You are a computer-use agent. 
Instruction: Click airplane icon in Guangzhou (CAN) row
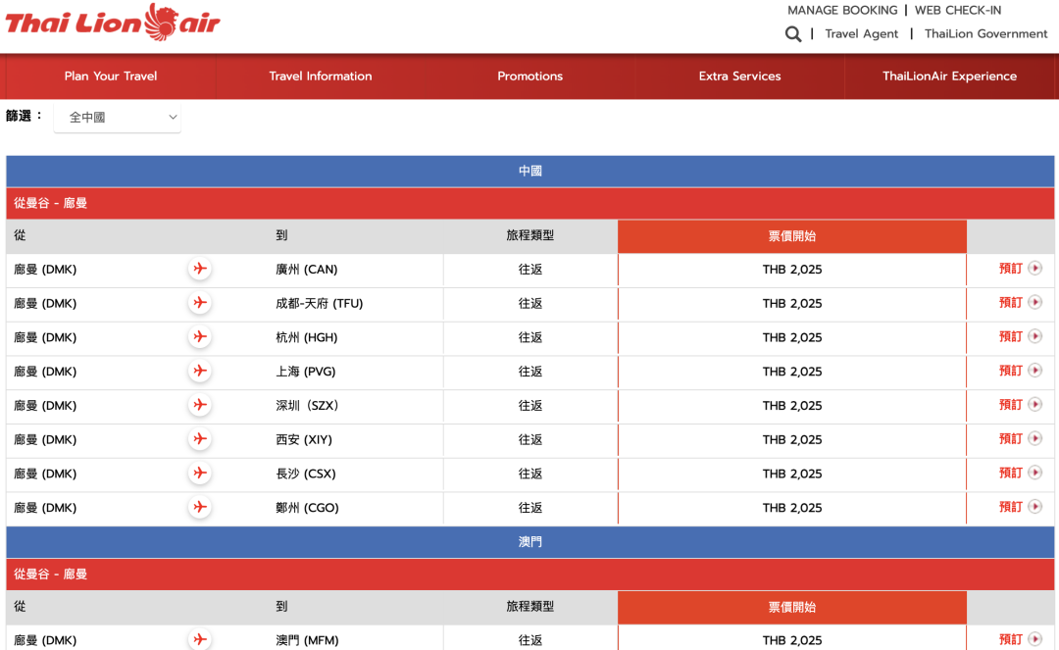[200, 269]
